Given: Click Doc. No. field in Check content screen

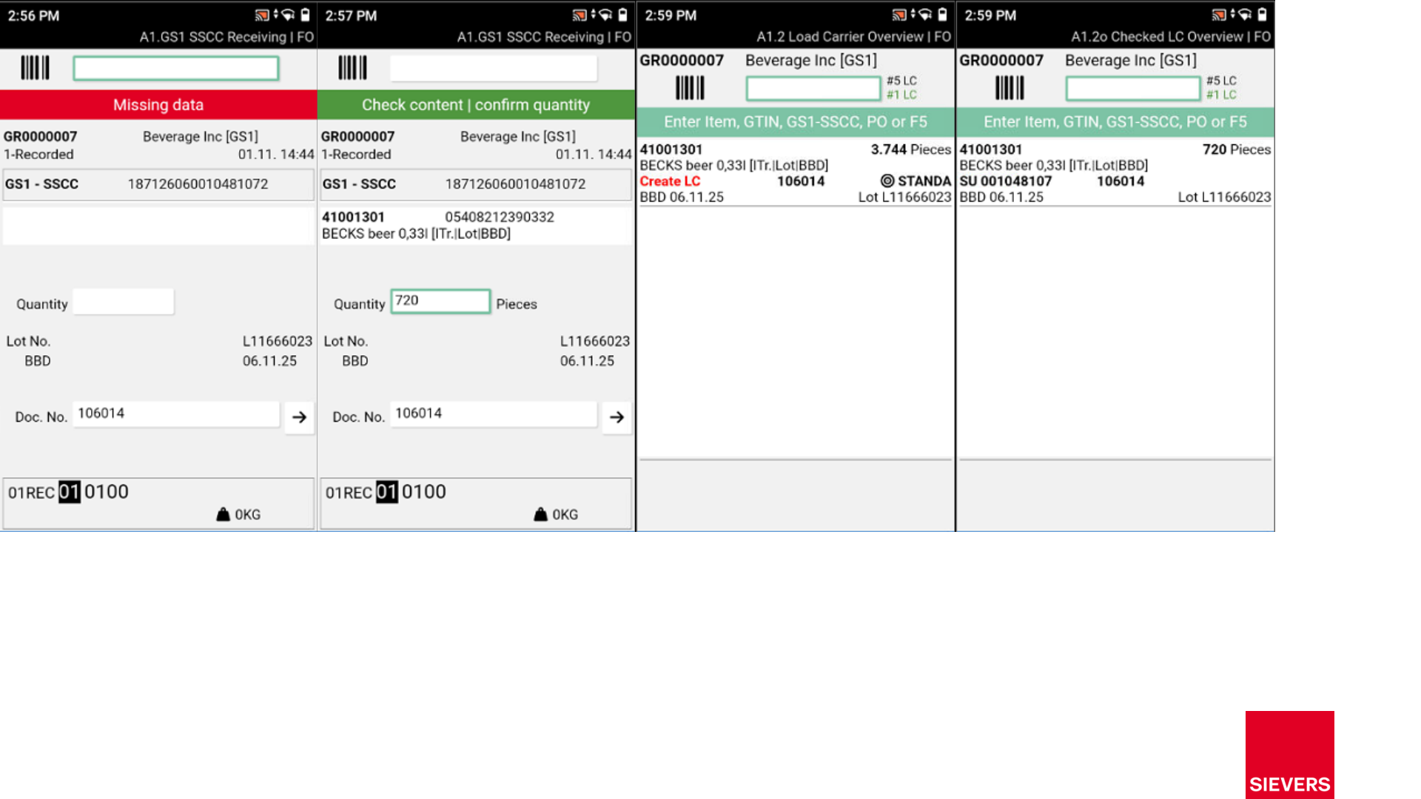Looking at the screenshot, I should (x=493, y=414).
